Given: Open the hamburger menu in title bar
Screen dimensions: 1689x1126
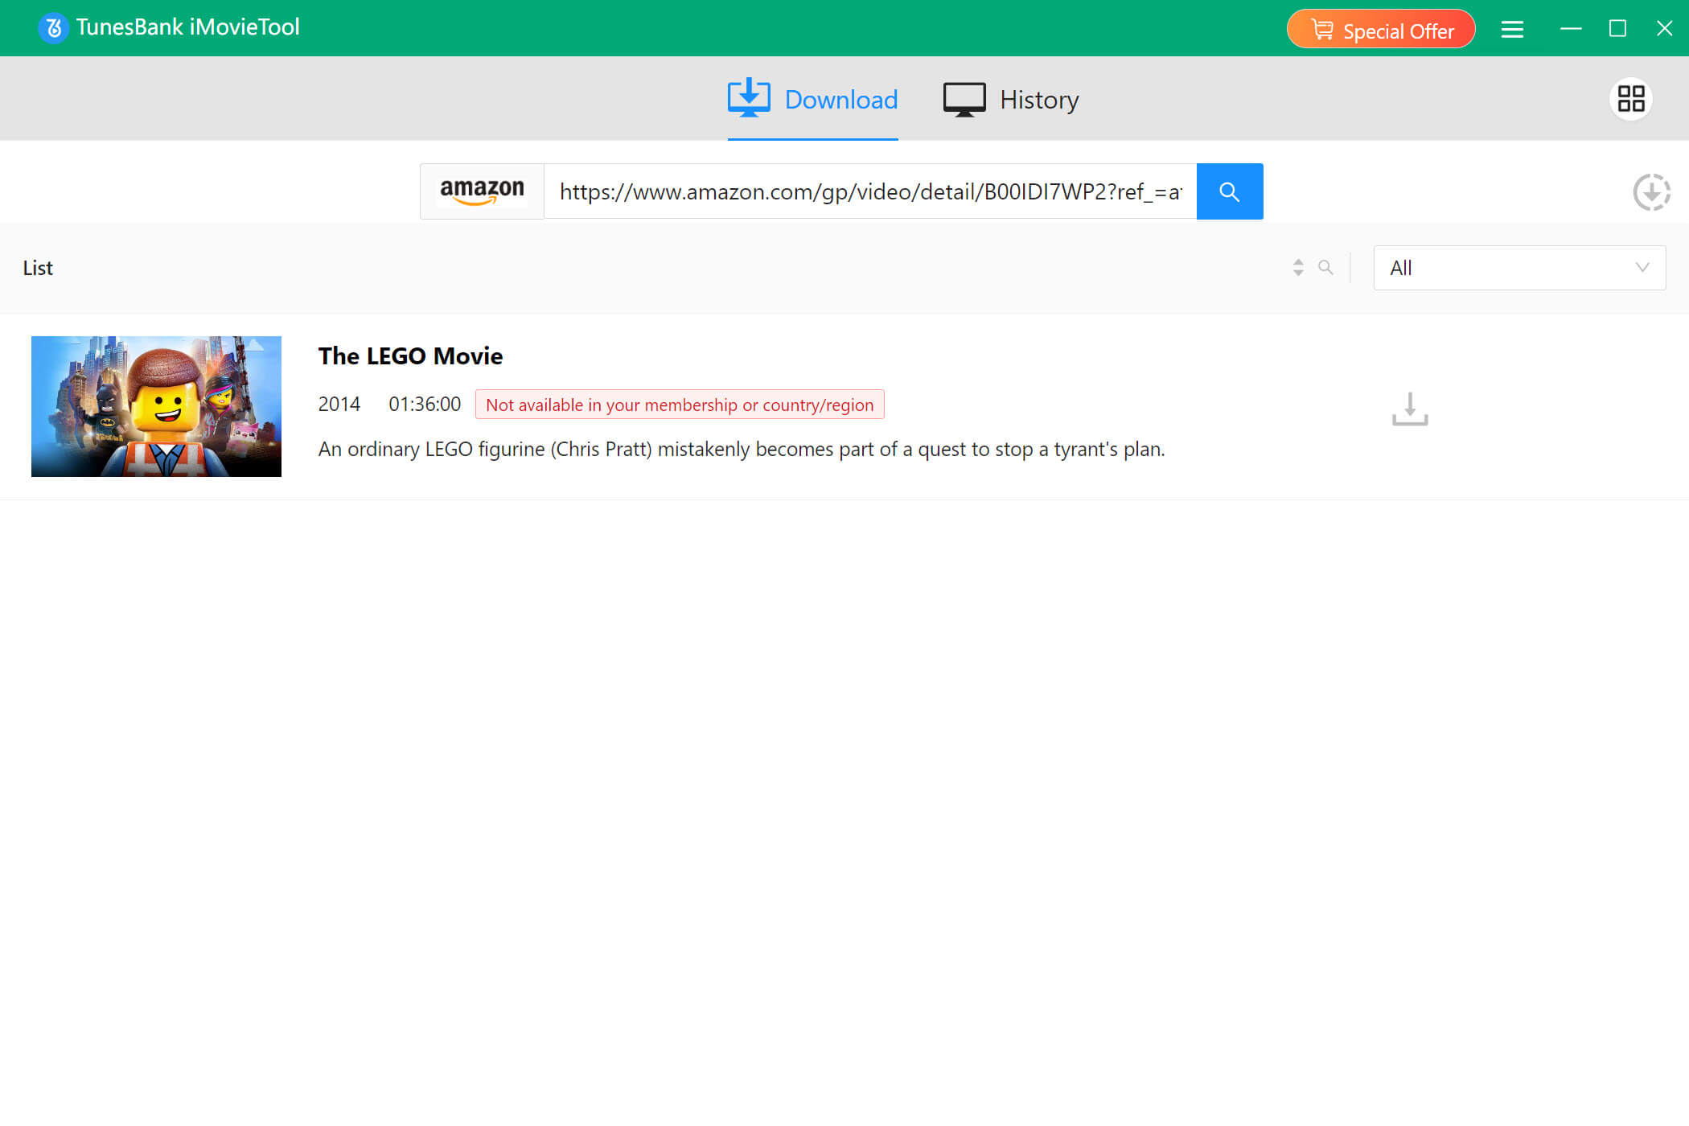Looking at the screenshot, I should click(1512, 29).
